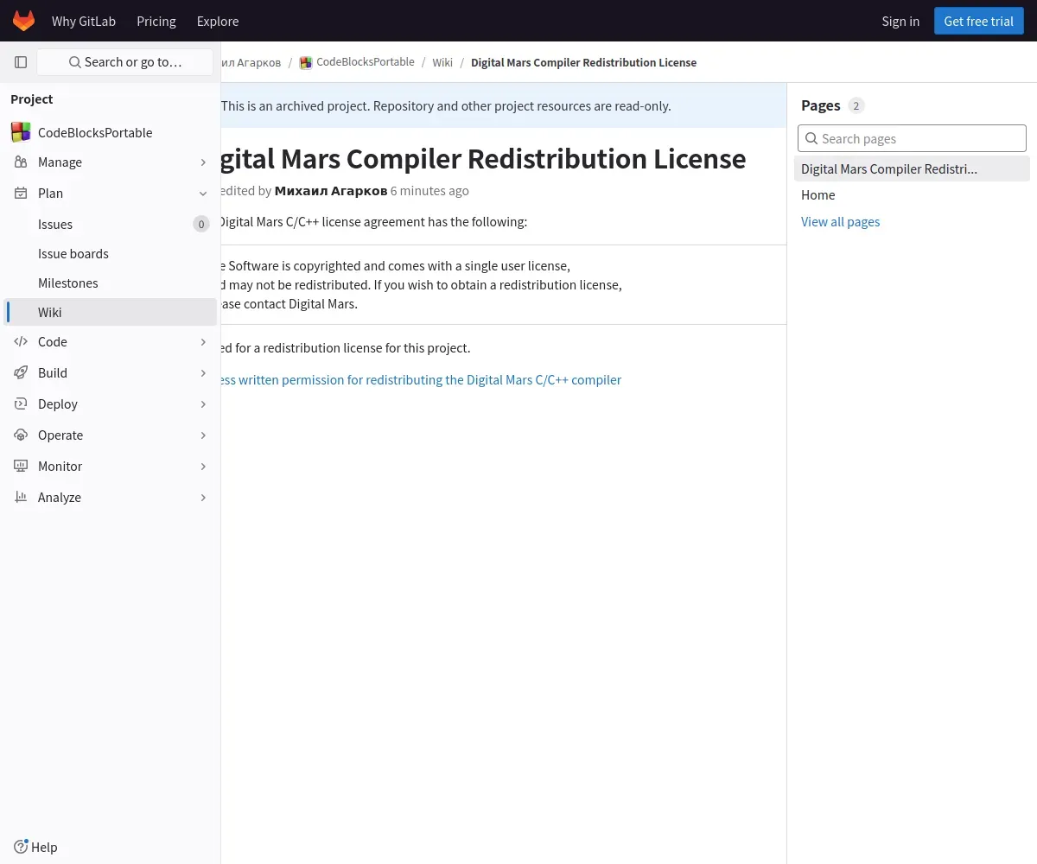1037x864 pixels.
Task: Click the CodeBlocksPortable project avatar in sidebar
Action: (x=21, y=132)
